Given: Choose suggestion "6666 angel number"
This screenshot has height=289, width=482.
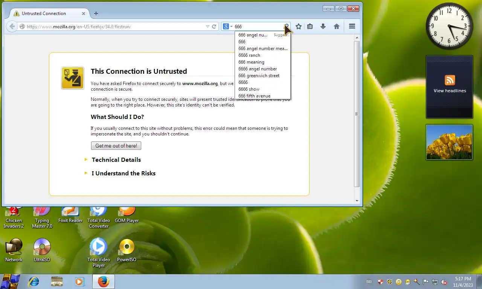Looking at the screenshot, I should point(262,69).
